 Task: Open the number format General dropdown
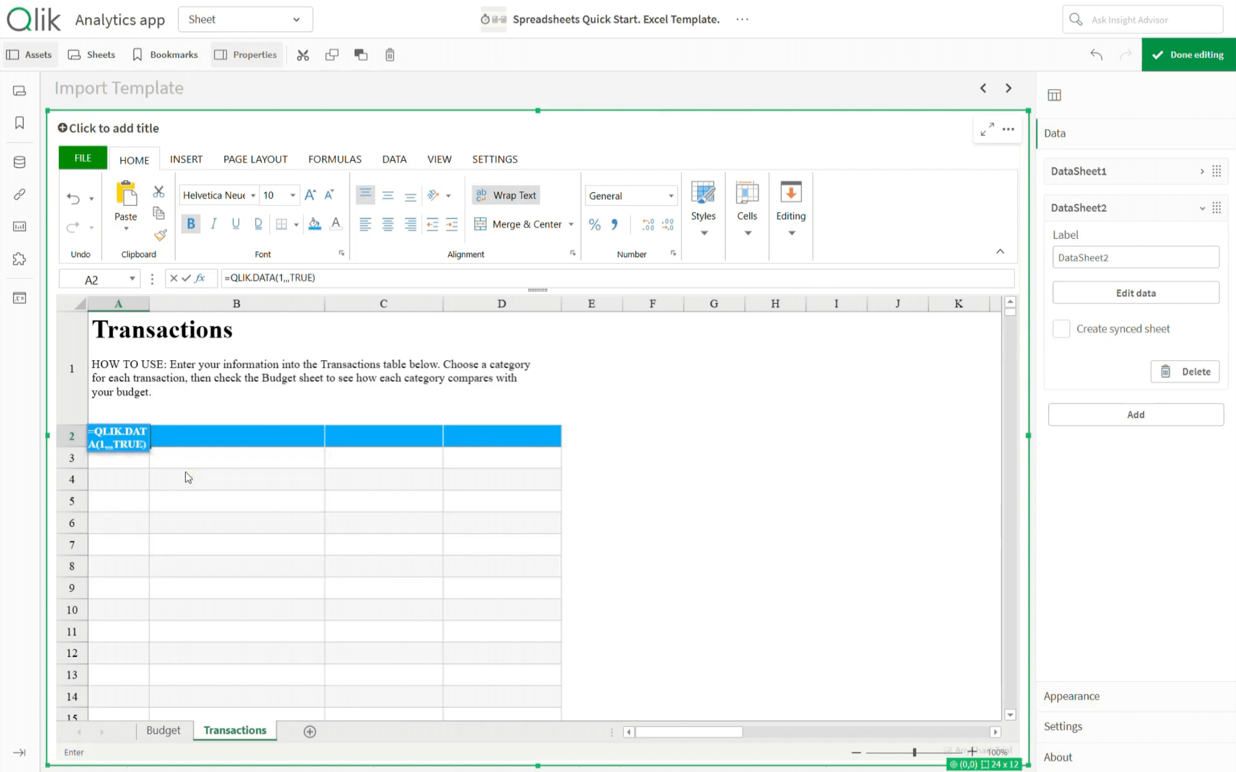[630, 195]
